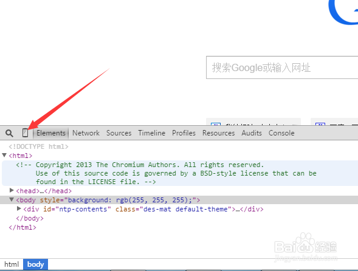Click the inspect element magnifier icon
358x271 pixels.
click(9, 133)
